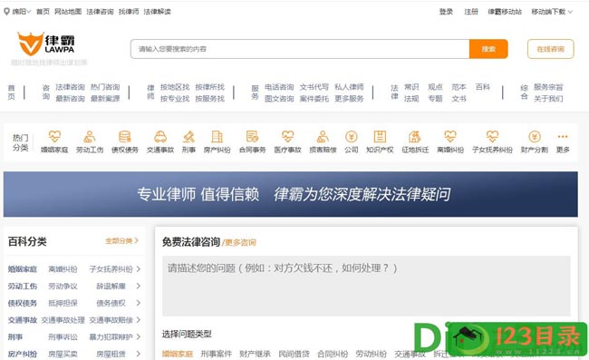The height and width of the screenshot is (360, 589).
Task: Click the 专业律师 值得信赖 banner
Action: pyautogui.click(x=290, y=194)
